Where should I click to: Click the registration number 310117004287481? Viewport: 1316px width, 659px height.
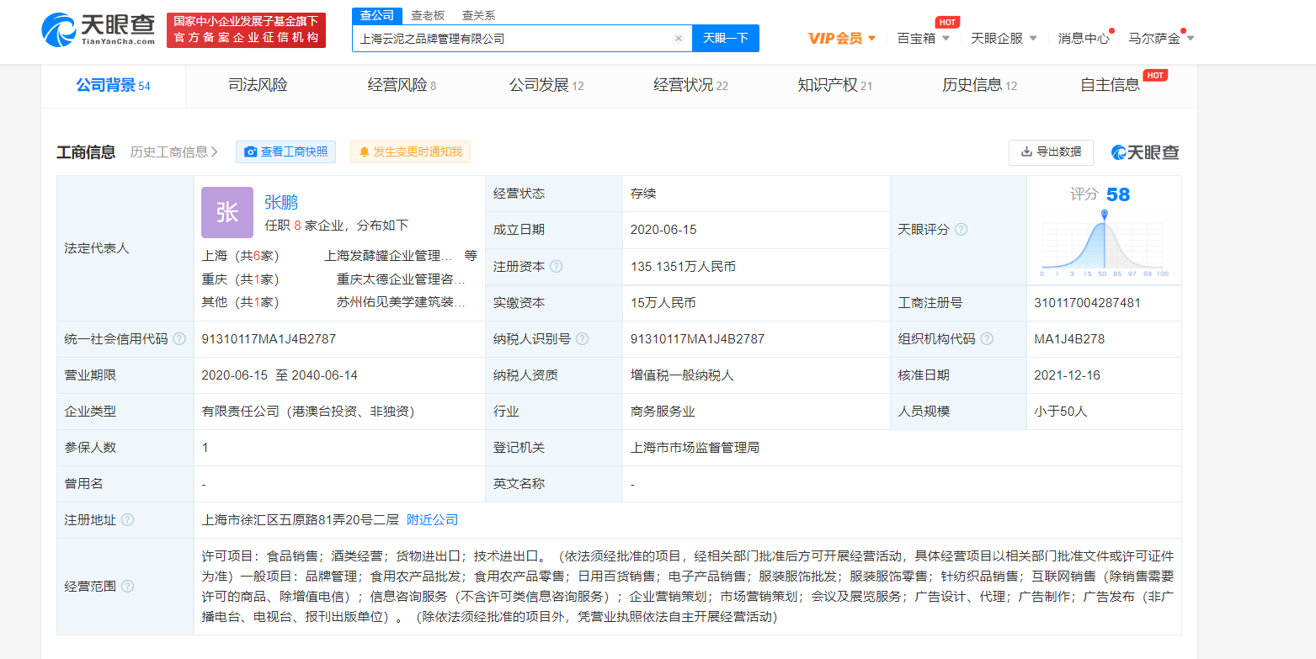click(x=1087, y=303)
